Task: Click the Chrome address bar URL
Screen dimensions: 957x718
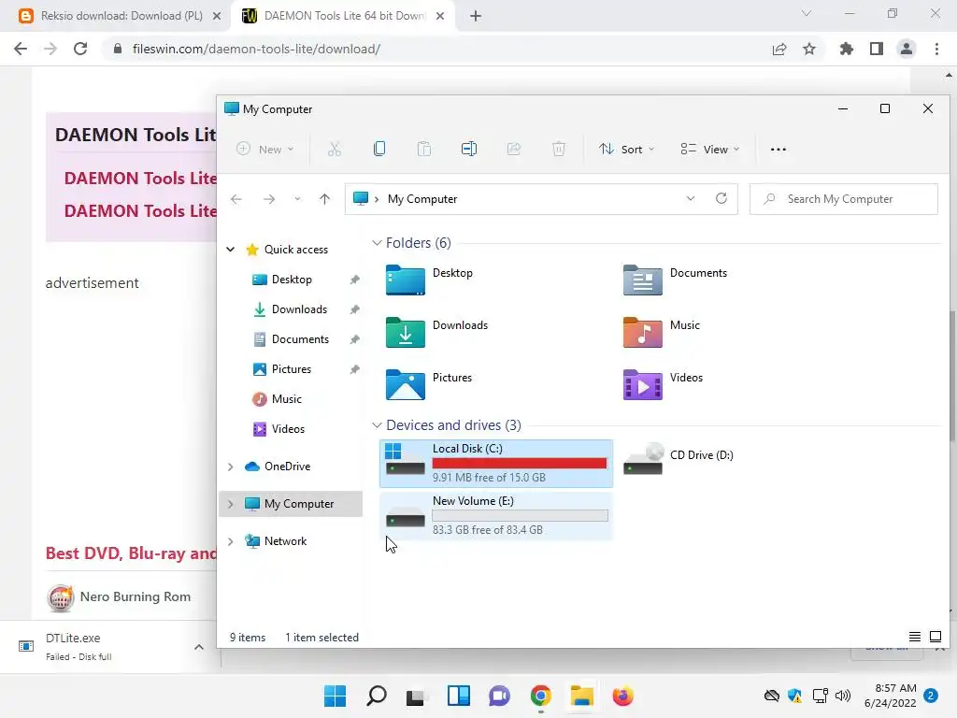Action: [256, 49]
